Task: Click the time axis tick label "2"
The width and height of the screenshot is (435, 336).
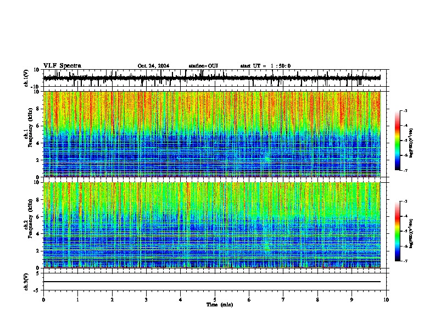Action: [x=112, y=300]
